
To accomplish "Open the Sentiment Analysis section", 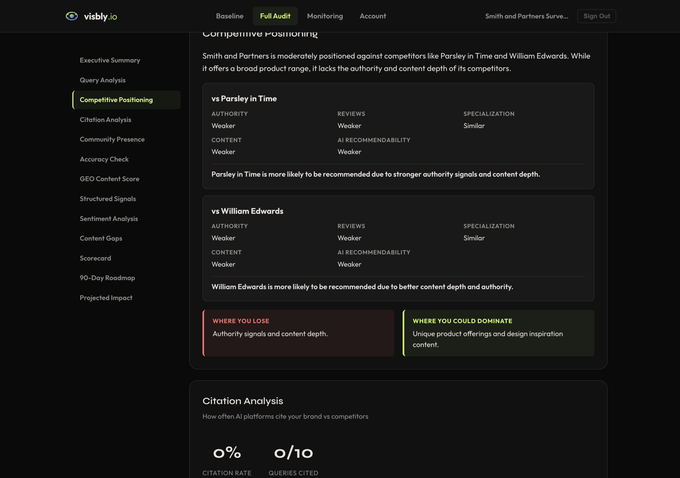I will 109,218.
